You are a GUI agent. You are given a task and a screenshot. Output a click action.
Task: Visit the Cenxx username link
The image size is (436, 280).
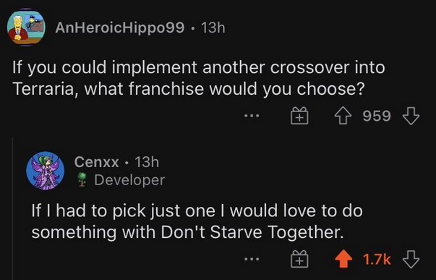click(x=96, y=162)
